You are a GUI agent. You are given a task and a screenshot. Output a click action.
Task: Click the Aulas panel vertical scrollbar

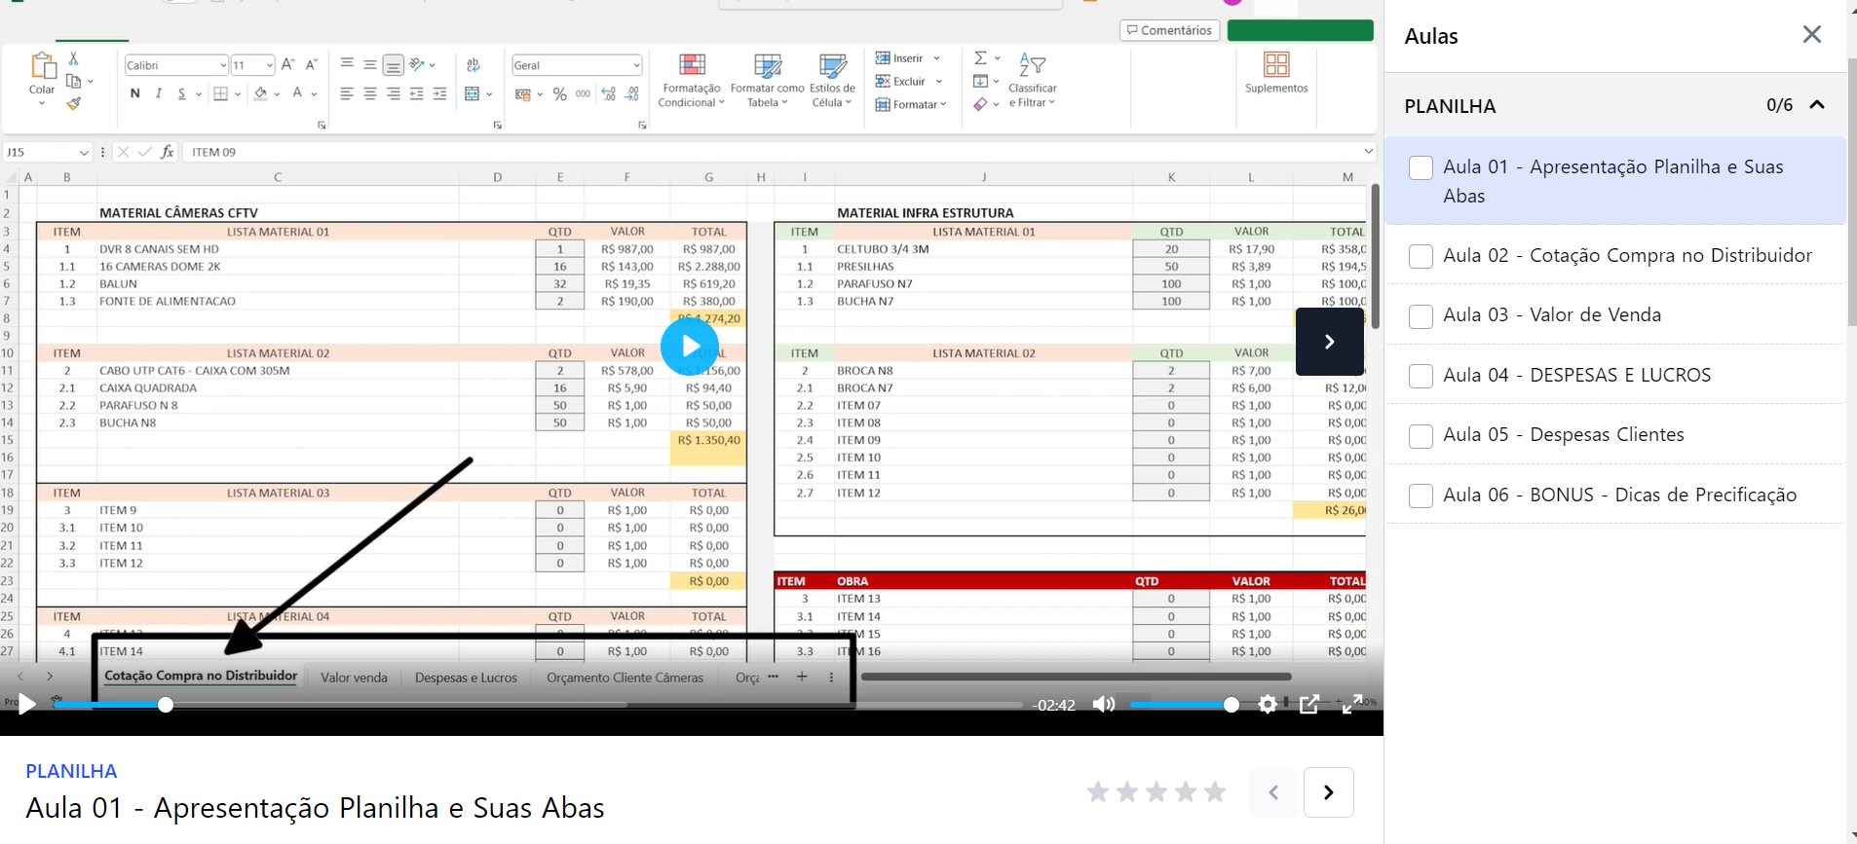[x=1851, y=193]
